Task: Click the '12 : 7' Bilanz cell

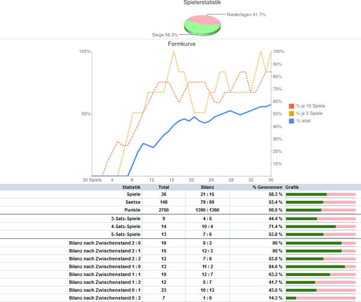Action: pyautogui.click(x=208, y=274)
